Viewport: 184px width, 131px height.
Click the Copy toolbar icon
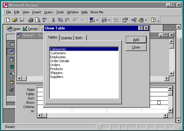pyautogui.click(x=60, y=20)
